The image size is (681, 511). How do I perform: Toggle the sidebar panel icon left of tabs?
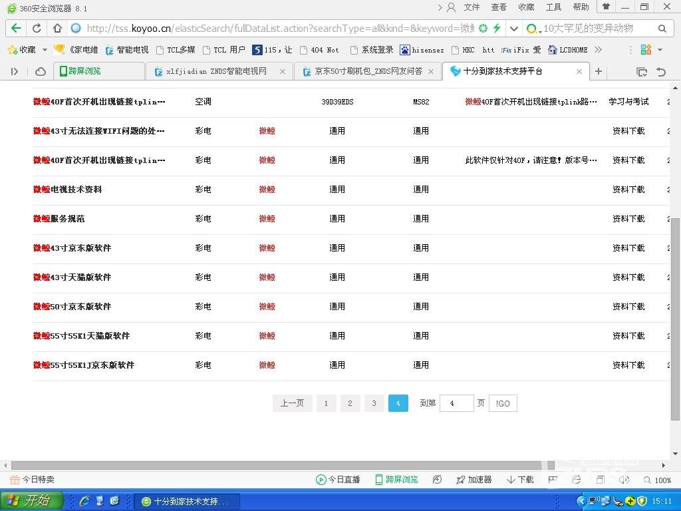coord(15,71)
